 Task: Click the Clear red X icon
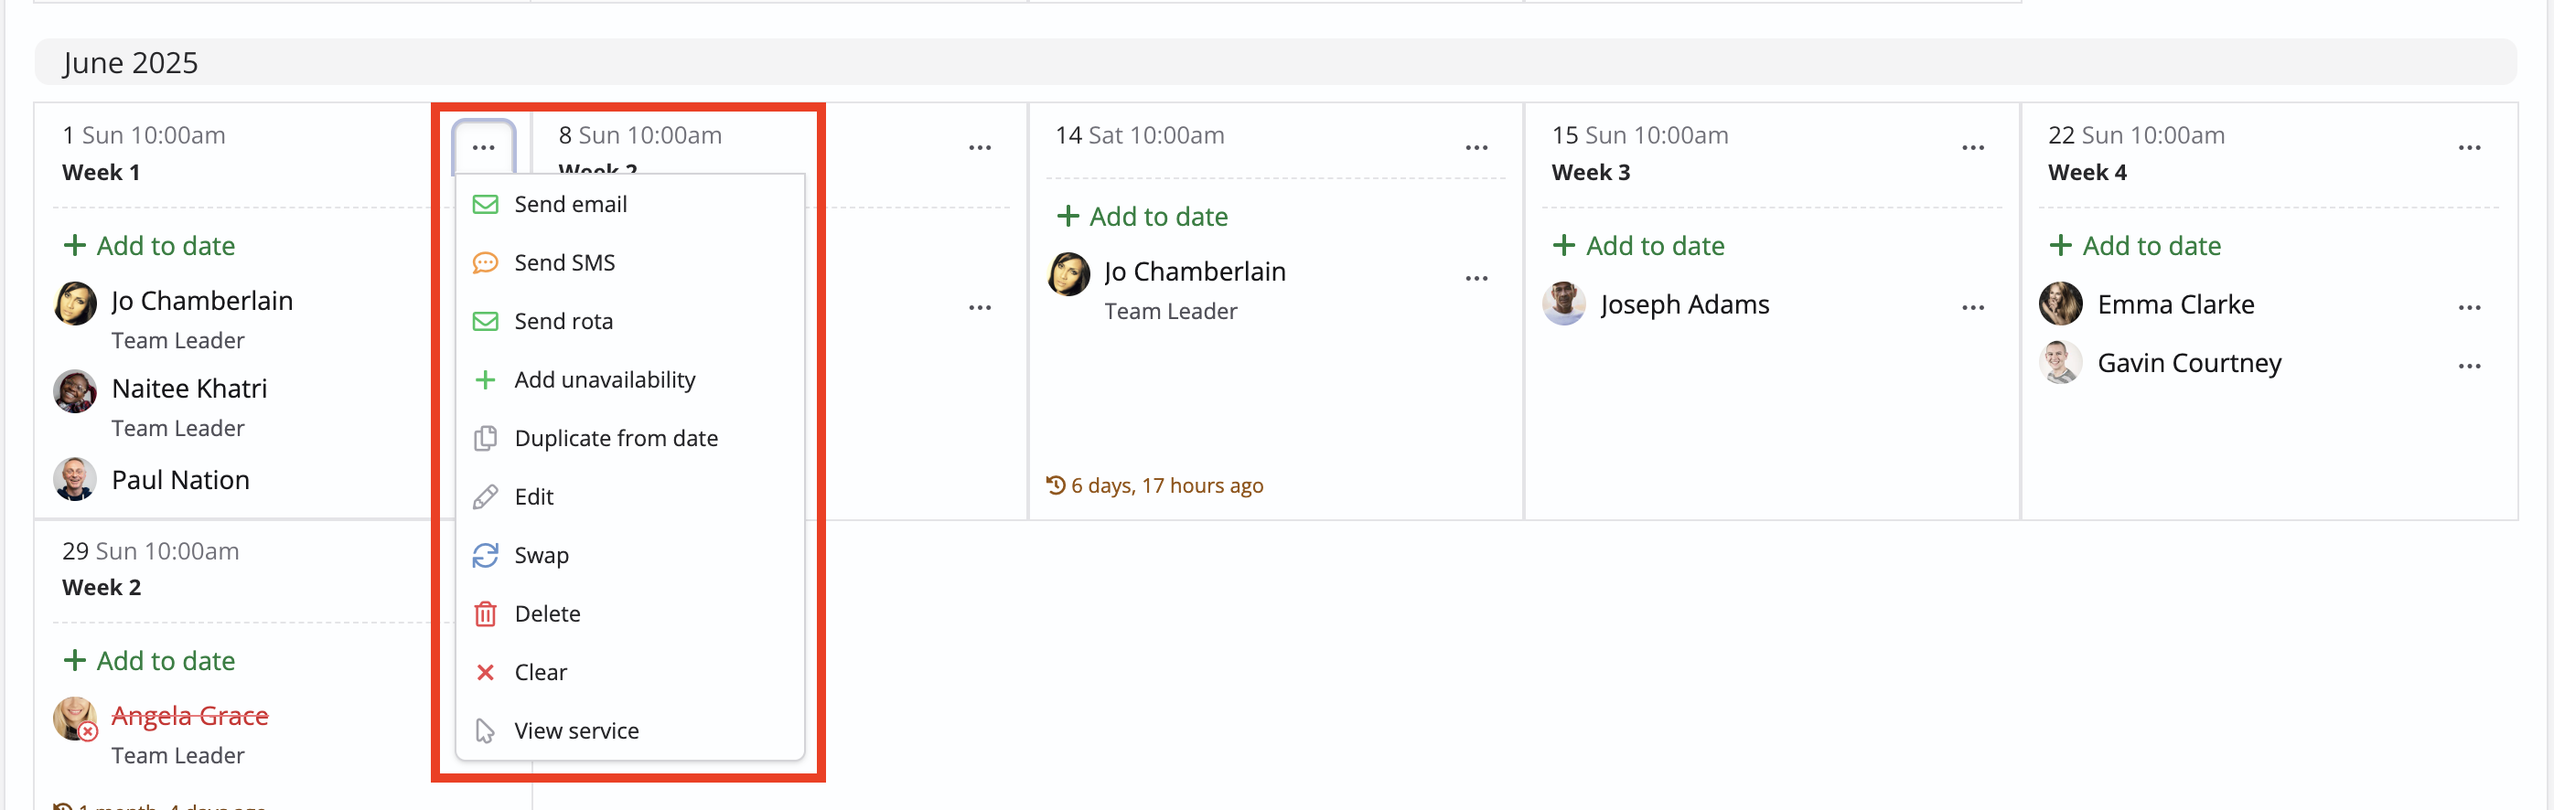(x=485, y=672)
